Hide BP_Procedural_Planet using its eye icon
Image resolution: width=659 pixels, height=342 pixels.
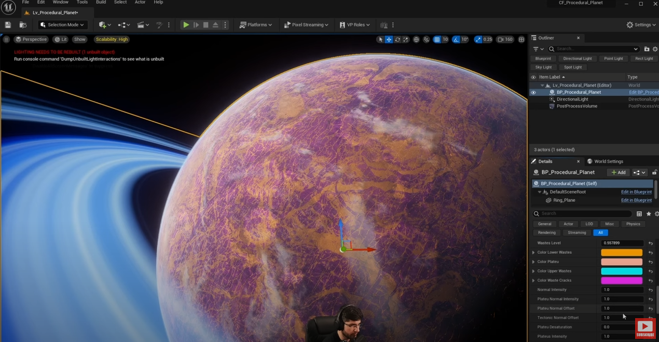click(x=533, y=92)
